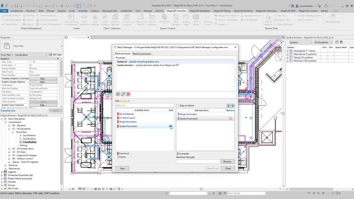
Task: Run Clash Checking ribbon tool
Action: pyautogui.click(x=105, y=19)
